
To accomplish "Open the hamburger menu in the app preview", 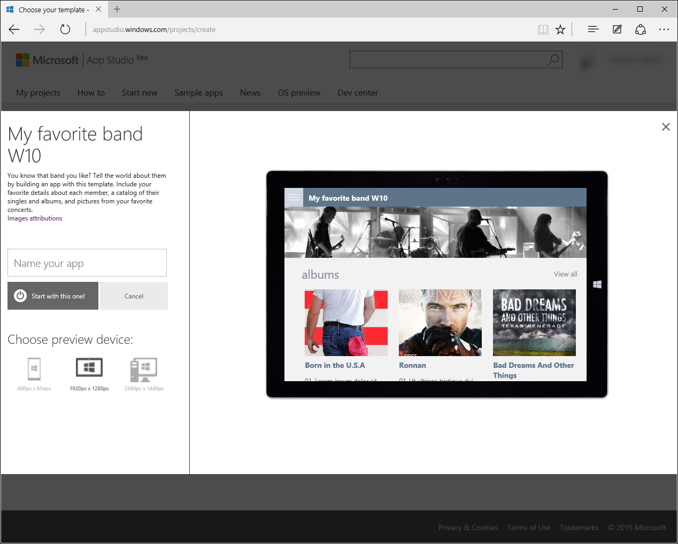I will (x=294, y=197).
